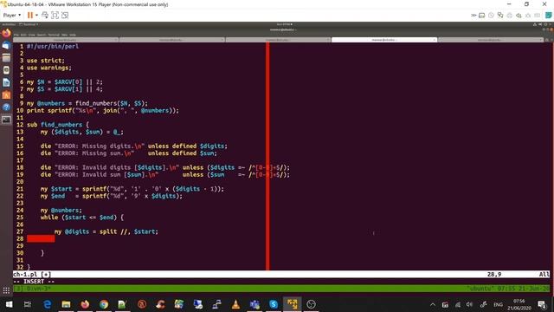
Task: Open the Terminal app menu in top bar
Action: pyautogui.click(x=29, y=24)
